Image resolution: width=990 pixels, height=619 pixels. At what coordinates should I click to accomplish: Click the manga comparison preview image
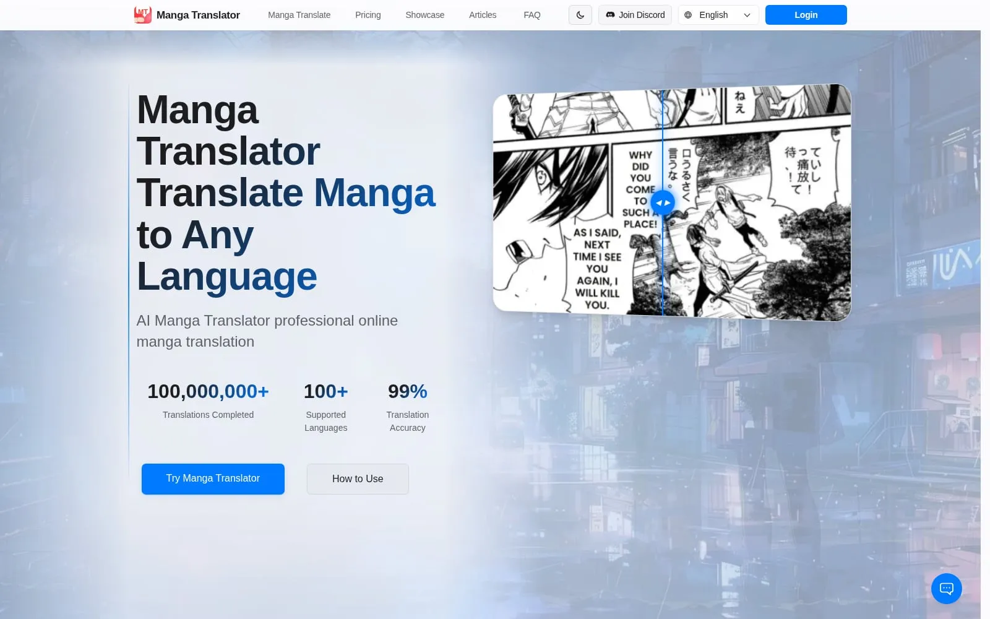pos(672,202)
